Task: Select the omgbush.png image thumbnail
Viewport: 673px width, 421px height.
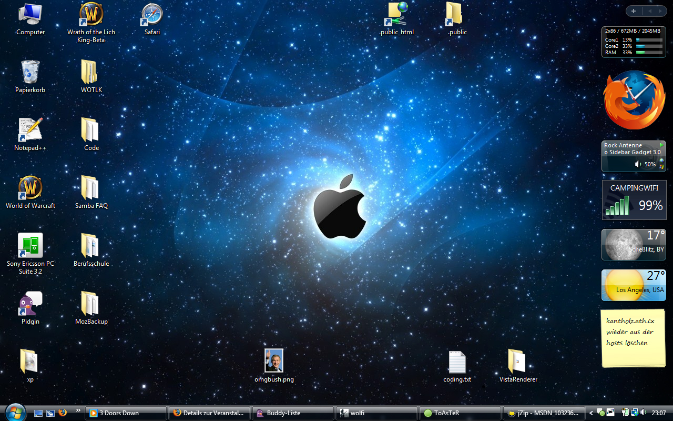Action: 274,360
